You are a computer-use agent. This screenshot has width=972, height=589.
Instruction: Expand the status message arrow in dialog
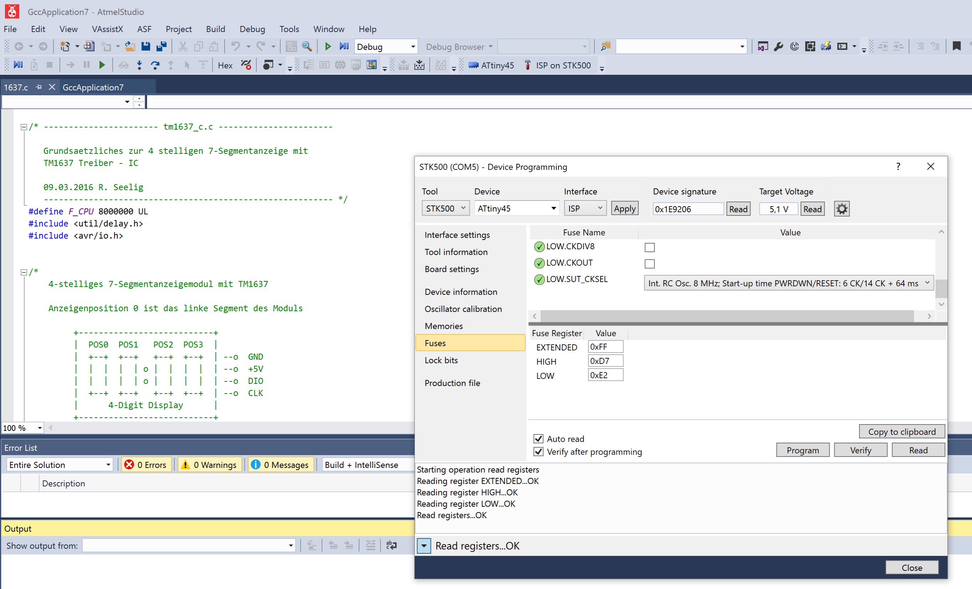[x=424, y=546]
